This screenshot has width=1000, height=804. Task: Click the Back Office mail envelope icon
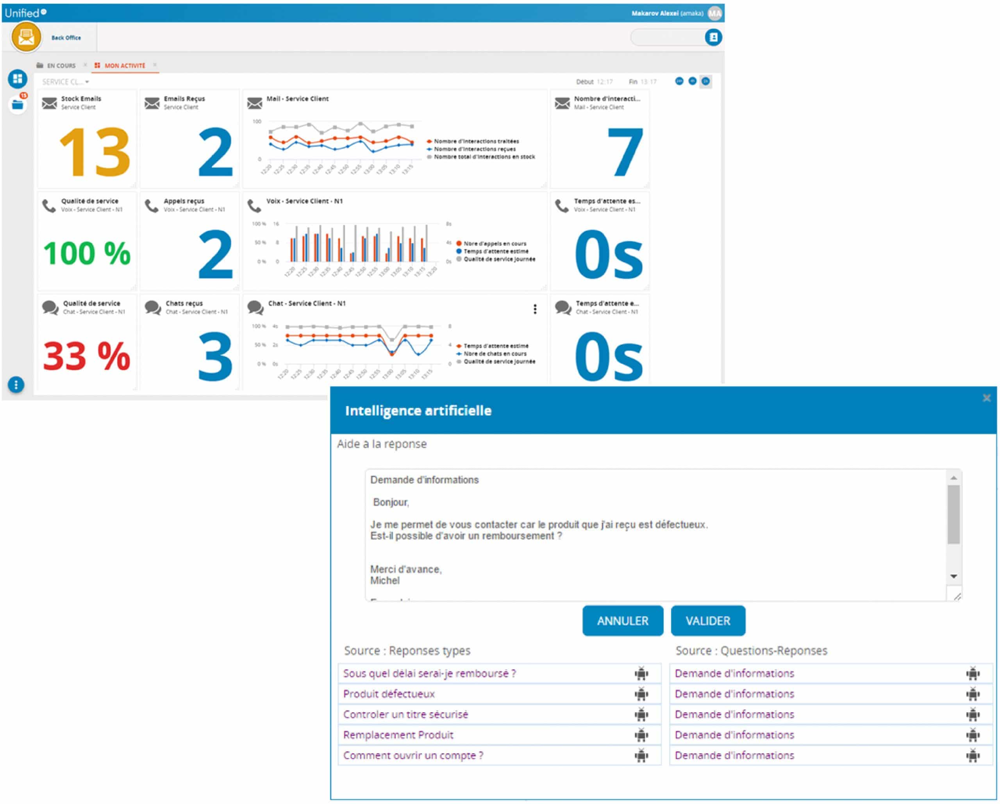(26, 37)
